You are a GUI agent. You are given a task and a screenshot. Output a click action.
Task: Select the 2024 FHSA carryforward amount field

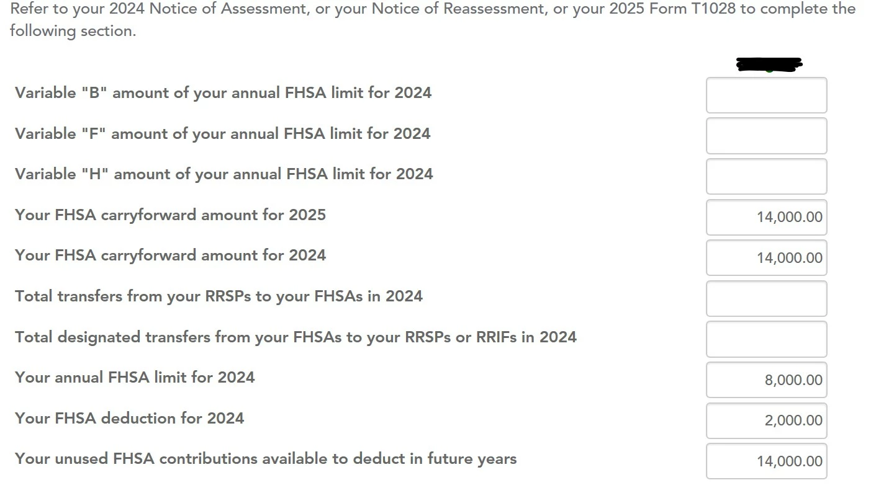click(767, 258)
